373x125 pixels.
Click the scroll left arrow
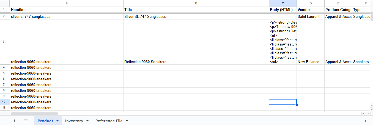(x=364, y=113)
